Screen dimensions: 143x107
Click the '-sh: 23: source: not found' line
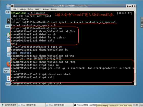click(x=31, y=16)
